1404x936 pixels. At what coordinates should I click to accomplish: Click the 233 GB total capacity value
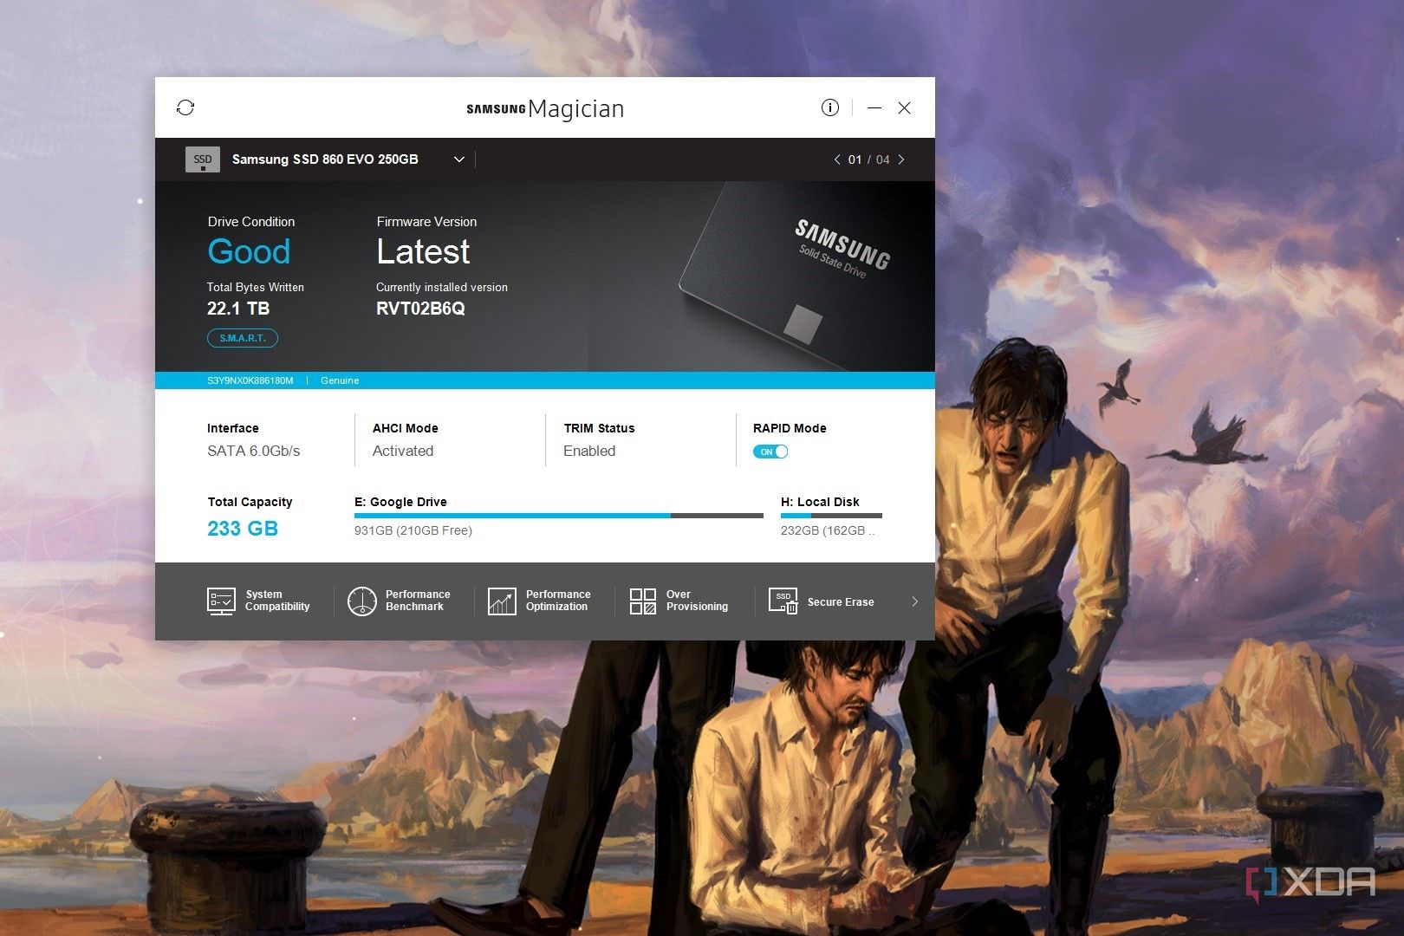[243, 529]
